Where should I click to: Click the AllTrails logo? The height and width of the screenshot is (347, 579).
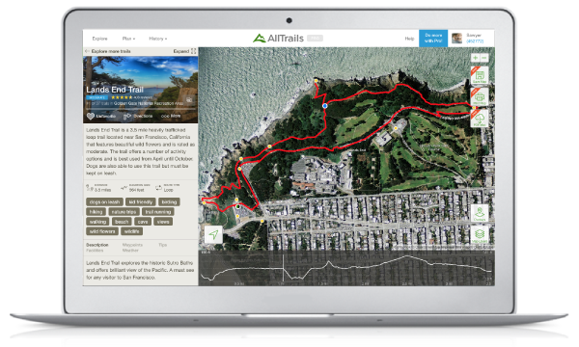(x=279, y=38)
